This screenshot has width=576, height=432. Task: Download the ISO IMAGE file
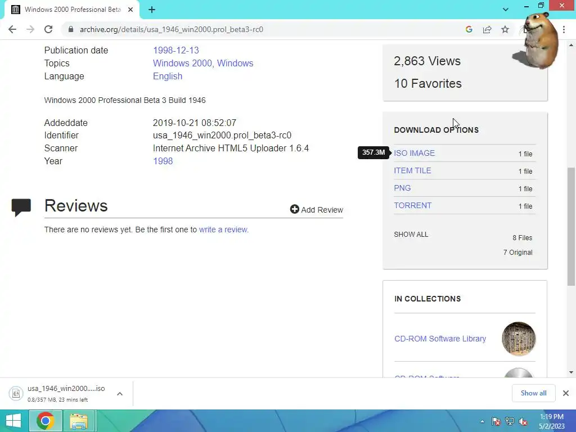[415, 153]
